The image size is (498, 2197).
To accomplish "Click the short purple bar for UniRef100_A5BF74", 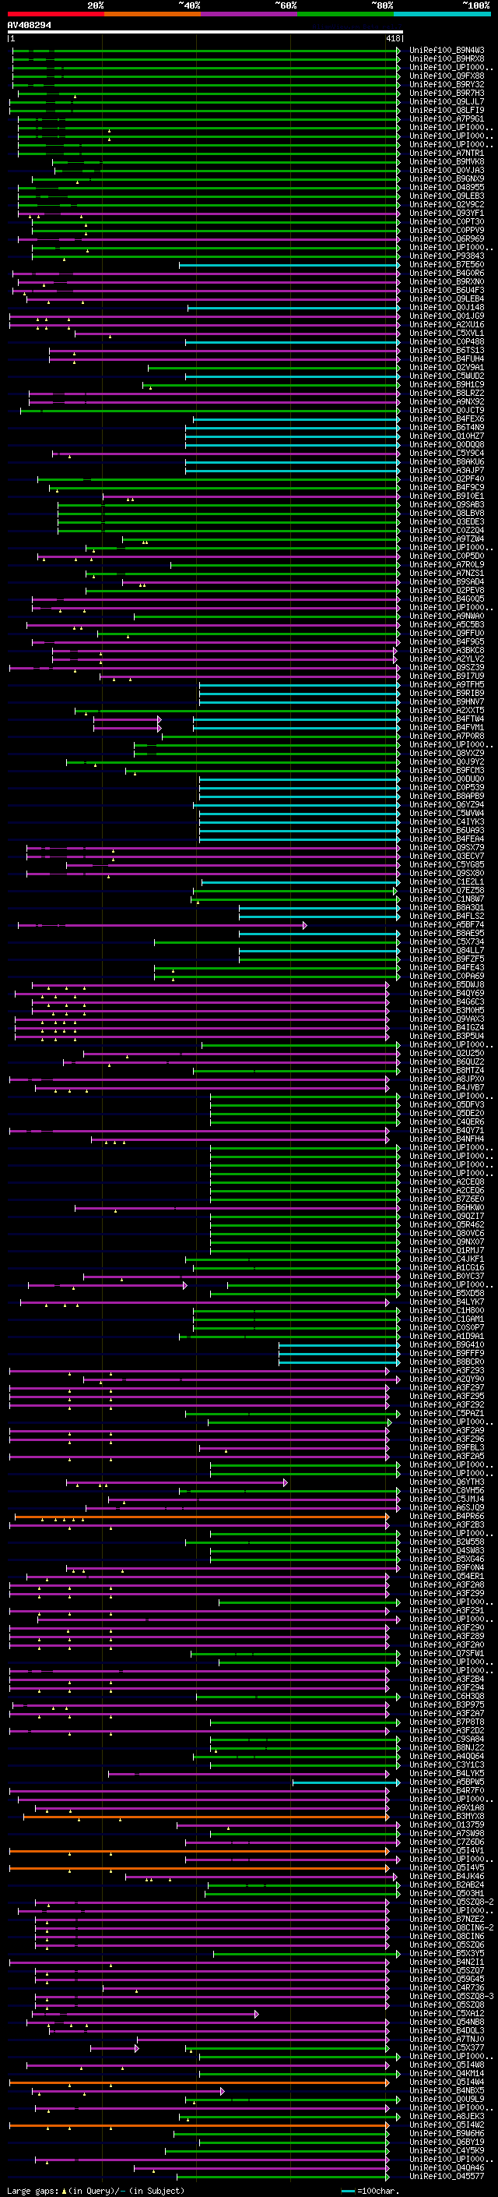I will [x=162, y=925].
